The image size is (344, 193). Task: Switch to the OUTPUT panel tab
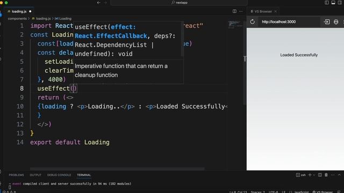35,175
